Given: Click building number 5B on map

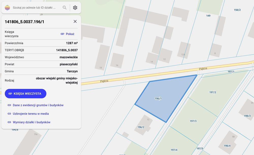Looking at the screenshot, I should tap(233, 137).
